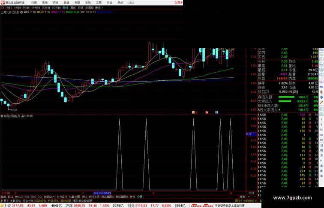The width and height of the screenshot is (324, 208).
Task: Select the 月线 monthly period tab
Action: tap(81, 8)
